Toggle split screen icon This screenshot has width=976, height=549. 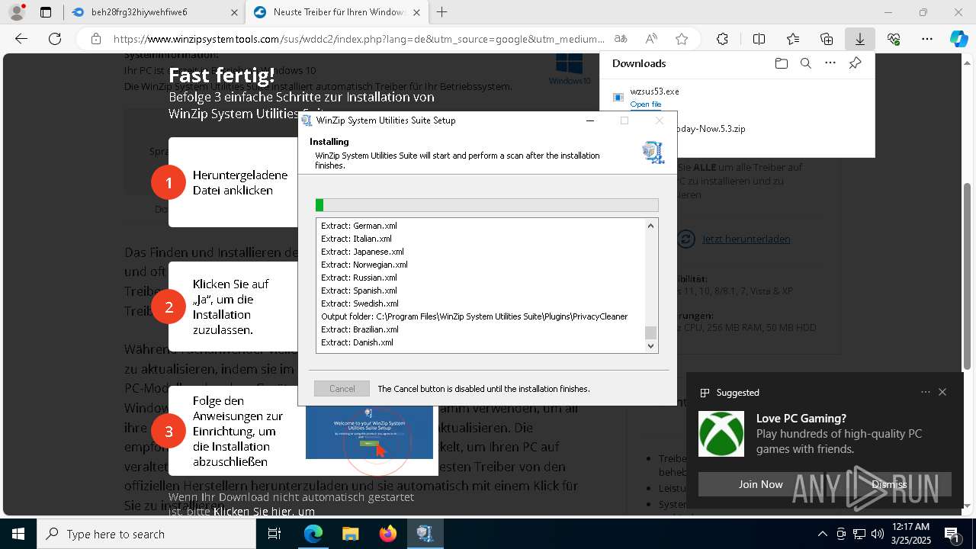[759, 39]
